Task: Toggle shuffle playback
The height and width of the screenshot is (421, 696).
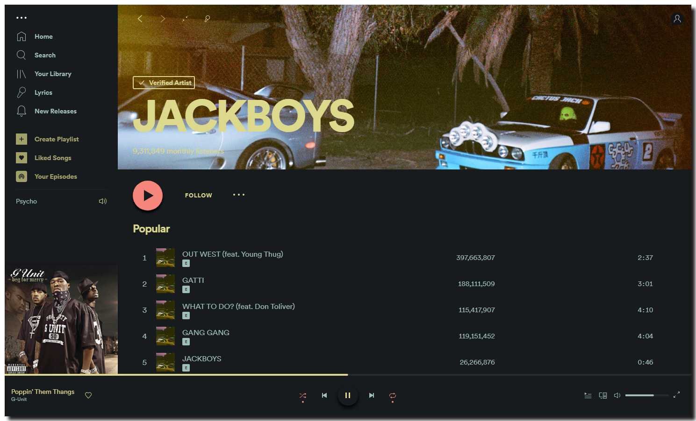Action: 303,395
